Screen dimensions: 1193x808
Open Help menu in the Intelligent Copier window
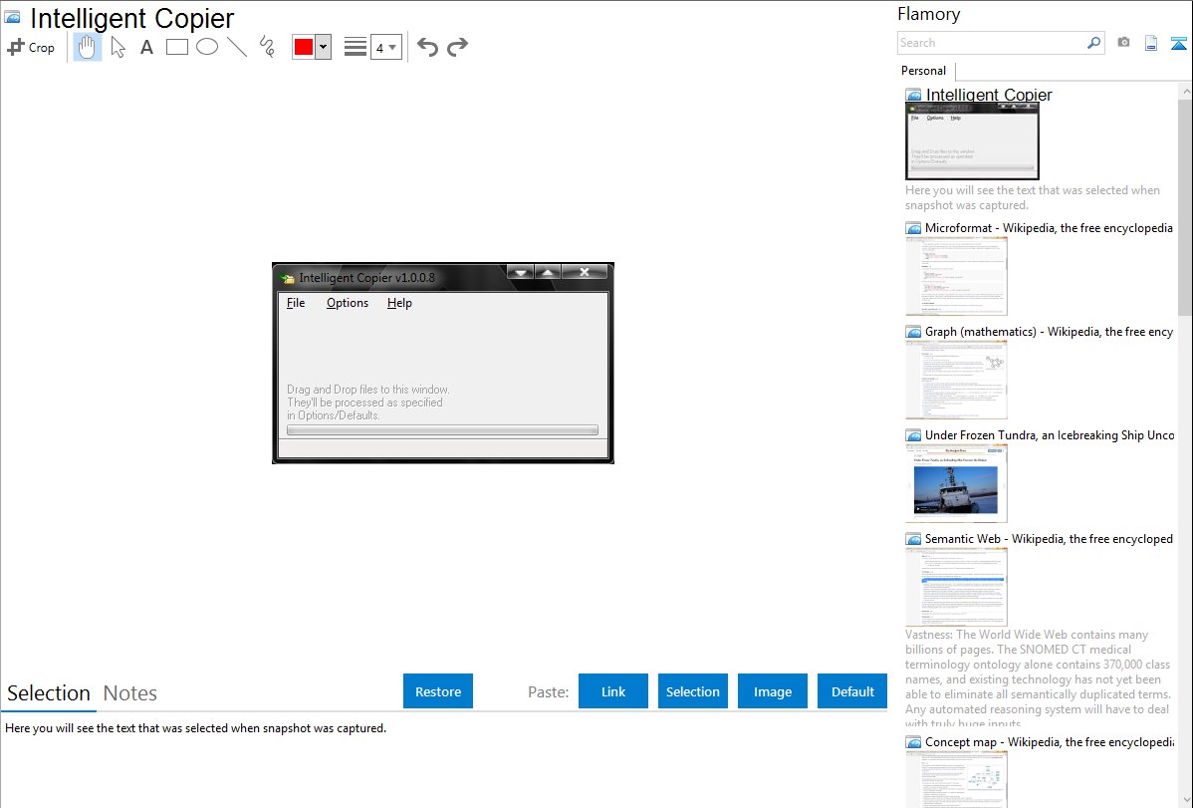(x=399, y=303)
